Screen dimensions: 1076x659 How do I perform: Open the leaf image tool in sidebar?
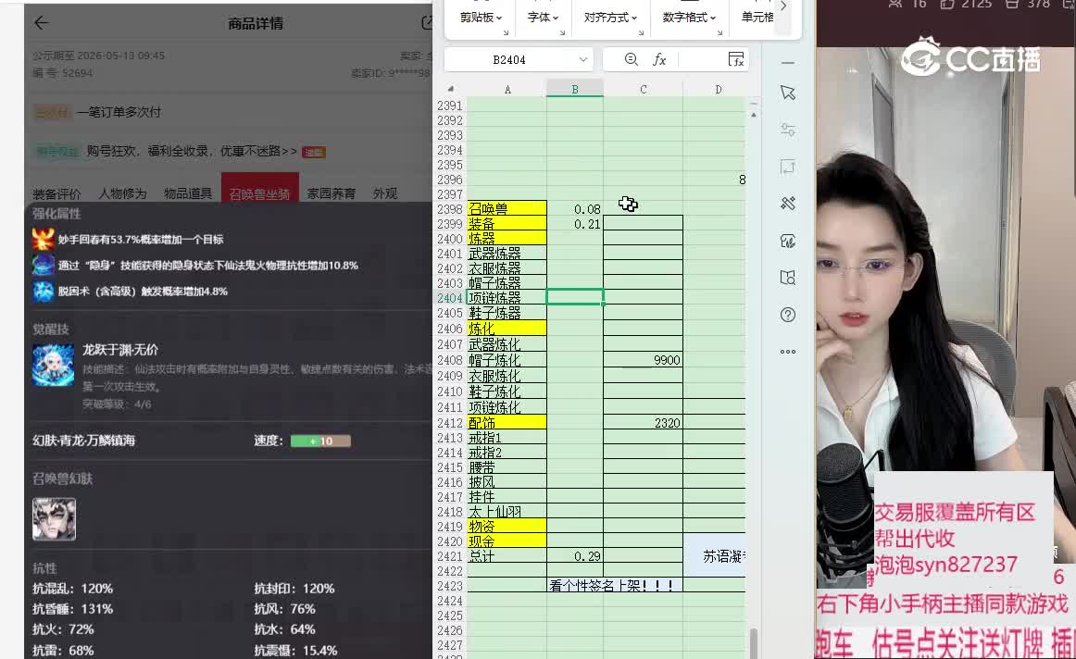788,241
